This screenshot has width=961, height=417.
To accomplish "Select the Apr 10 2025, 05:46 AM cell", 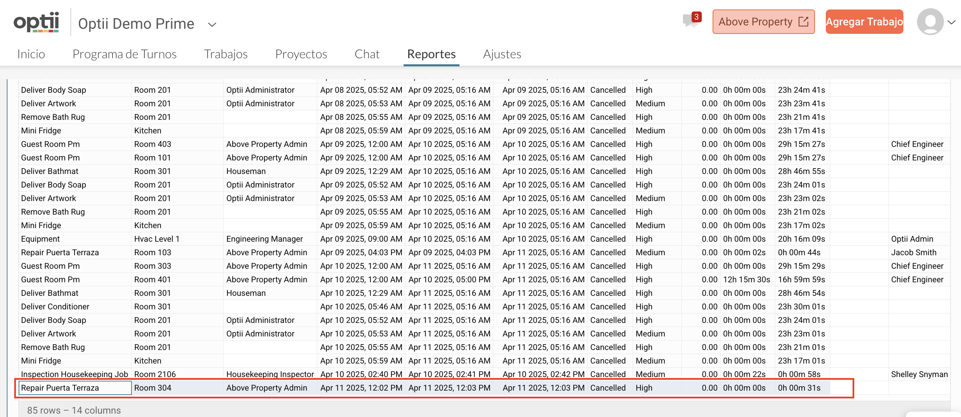I will 361,306.
